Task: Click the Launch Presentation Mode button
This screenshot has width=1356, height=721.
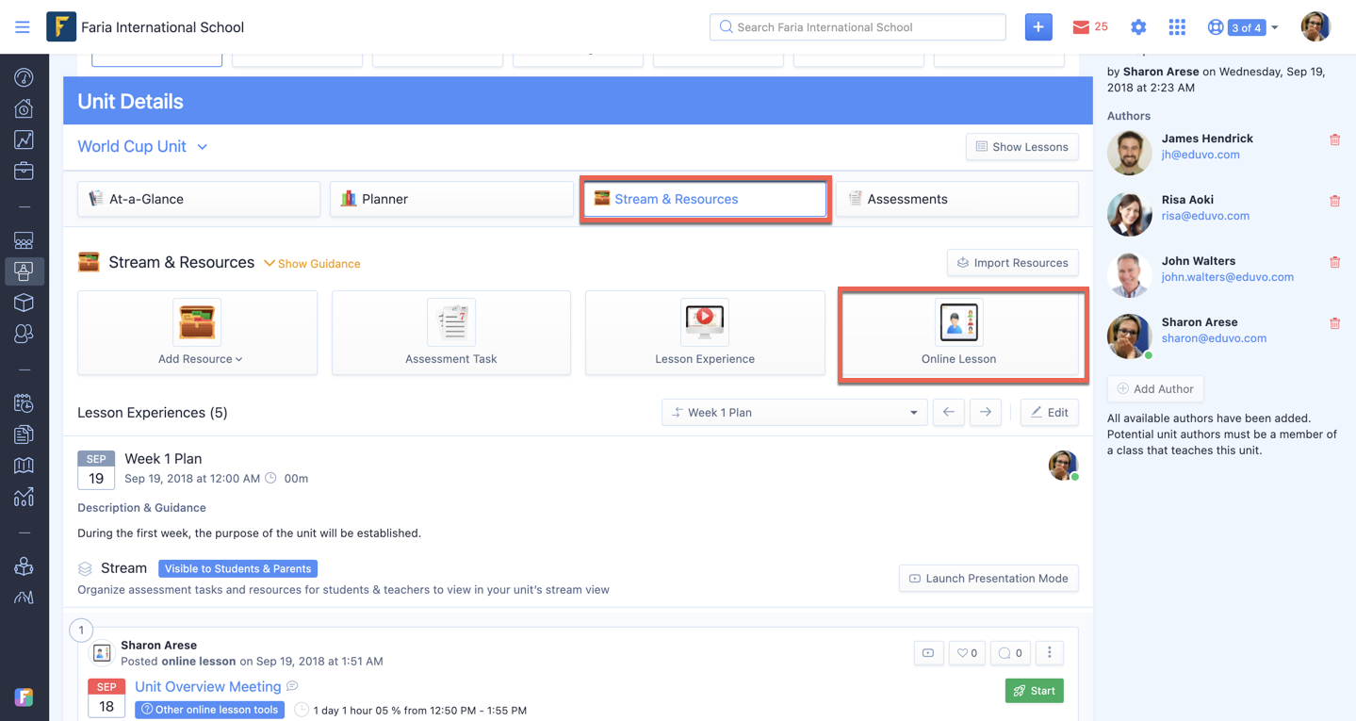Action: (x=988, y=579)
